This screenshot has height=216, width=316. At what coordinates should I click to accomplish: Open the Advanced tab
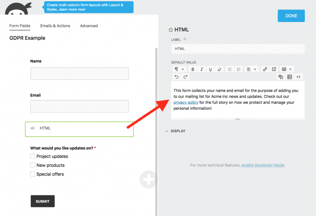[x=89, y=26]
